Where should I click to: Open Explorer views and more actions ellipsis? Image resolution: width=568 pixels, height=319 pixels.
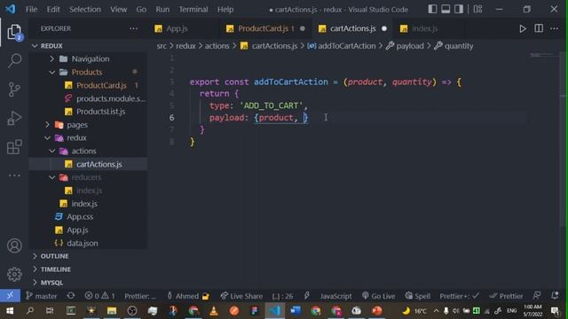[x=133, y=28]
